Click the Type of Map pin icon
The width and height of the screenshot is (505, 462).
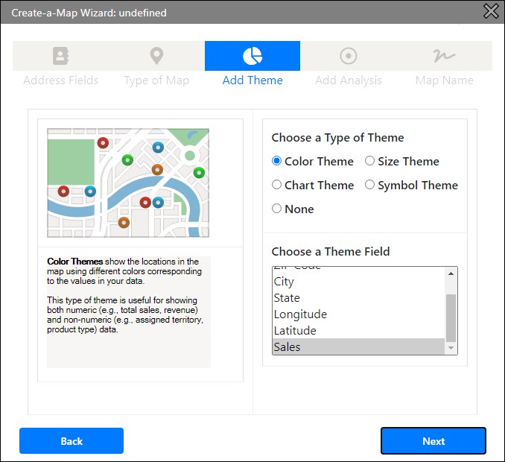pyautogui.click(x=156, y=56)
